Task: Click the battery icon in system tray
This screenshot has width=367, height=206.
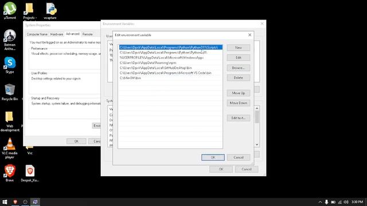Action: click(333, 202)
